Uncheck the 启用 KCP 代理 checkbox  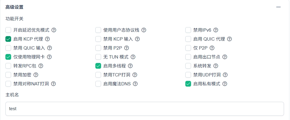click(8, 39)
